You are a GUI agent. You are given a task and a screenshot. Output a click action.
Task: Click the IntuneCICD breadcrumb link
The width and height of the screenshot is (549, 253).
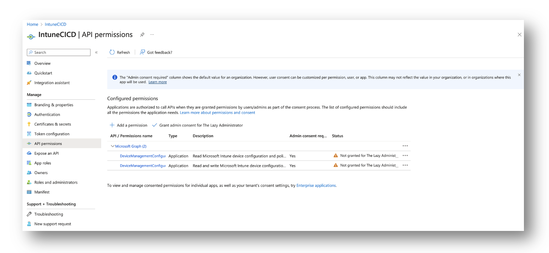(x=56, y=25)
